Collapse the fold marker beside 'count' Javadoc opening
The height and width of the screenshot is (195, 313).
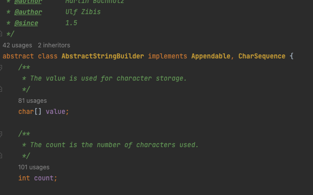(x=1, y=134)
